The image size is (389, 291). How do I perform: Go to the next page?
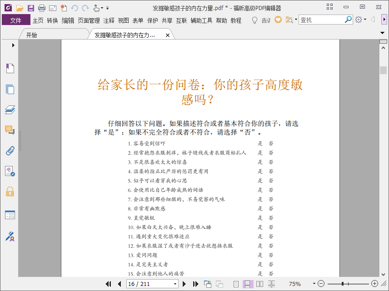point(184,284)
